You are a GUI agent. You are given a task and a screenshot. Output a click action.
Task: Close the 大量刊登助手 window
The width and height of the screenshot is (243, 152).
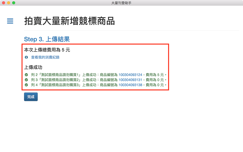pyautogui.click(x=4, y=3)
